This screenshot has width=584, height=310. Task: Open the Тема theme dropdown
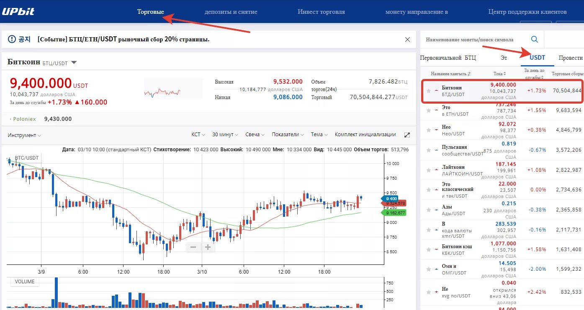click(x=319, y=135)
